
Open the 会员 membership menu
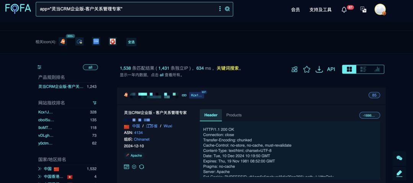pos(295,10)
